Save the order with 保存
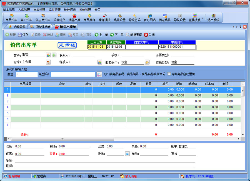250x181 pixels. [x=23, y=35]
